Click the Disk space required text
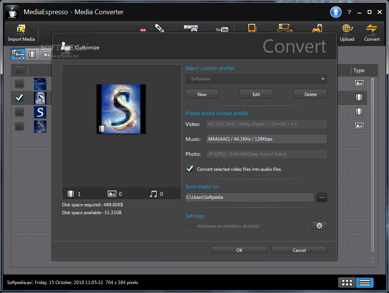Screen dimensions: 389x293 click(x=92, y=205)
